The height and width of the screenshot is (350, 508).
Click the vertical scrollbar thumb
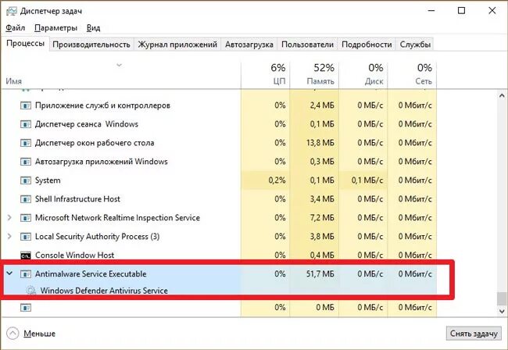click(502, 298)
